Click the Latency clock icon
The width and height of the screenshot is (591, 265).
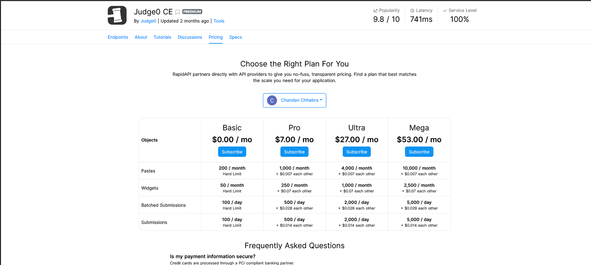pos(412,11)
